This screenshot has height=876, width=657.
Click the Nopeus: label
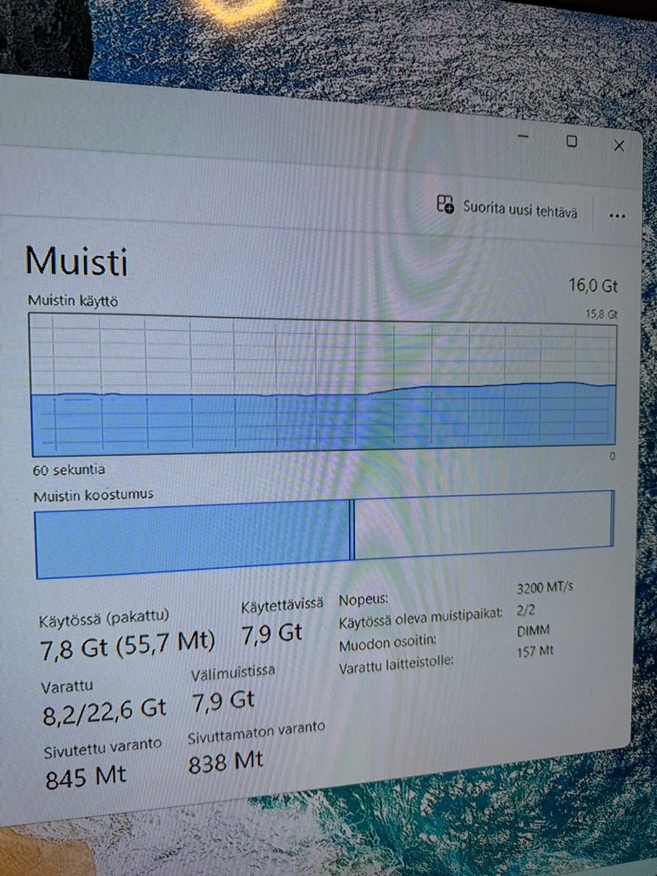(363, 600)
